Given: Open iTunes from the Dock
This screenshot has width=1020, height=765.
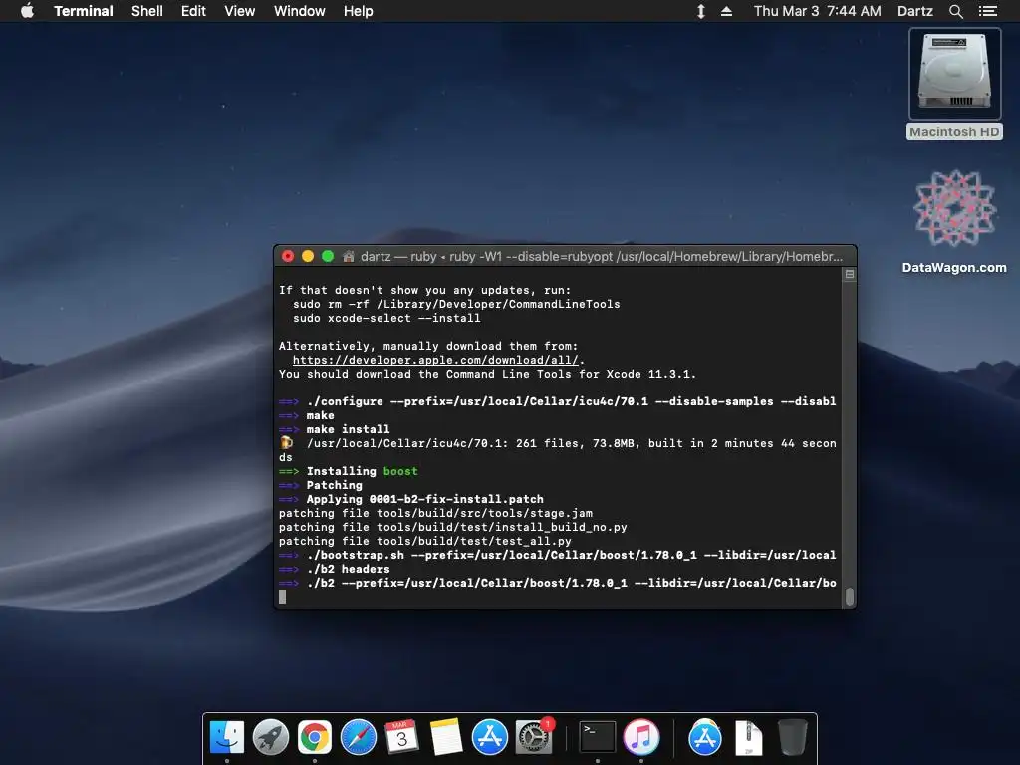Looking at the screenshot, I should tap(641, 737).
